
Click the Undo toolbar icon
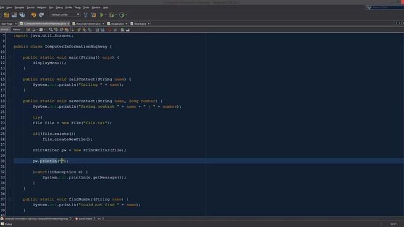[33, 15]
